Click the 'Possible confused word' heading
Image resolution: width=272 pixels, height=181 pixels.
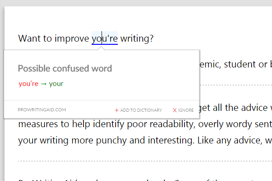[65, 68]
